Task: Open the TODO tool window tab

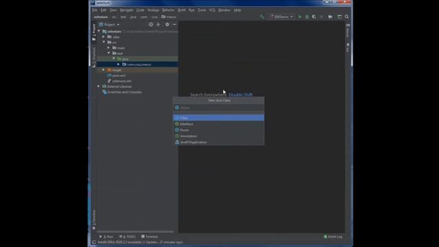Action: tap(128, 237)
